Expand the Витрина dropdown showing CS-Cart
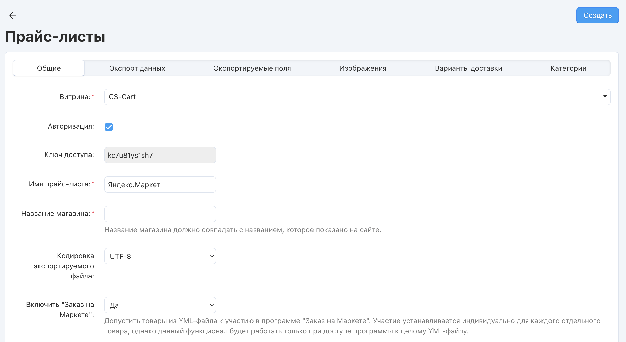This screenshot has width=626, height=342. click(356, 97)
